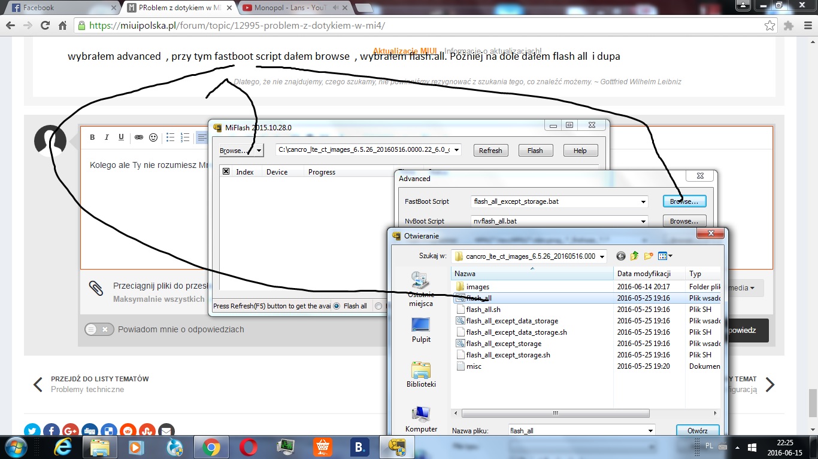Insert a link using the chain icon
The height and width of the screenshot is (459, 818).
[x=138, y=137]
